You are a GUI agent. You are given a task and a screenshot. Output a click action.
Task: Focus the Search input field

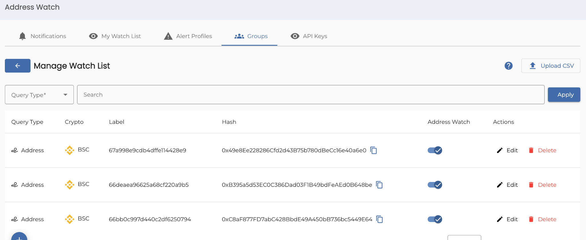coord(311,95)
